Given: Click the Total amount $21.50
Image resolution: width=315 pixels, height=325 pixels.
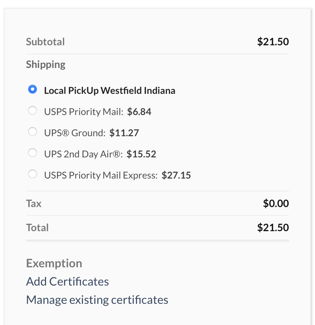Looking at the screenshot, I should click(273, 227).
